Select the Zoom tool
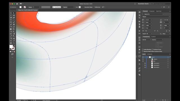Screen dimensions: 180x101 (x=14, y=43)
